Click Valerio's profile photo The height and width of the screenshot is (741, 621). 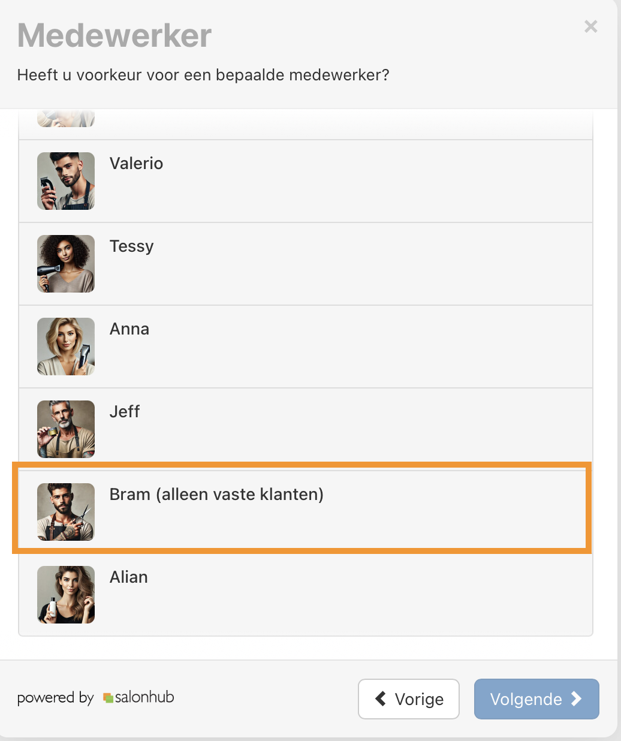tap(66, 181)
